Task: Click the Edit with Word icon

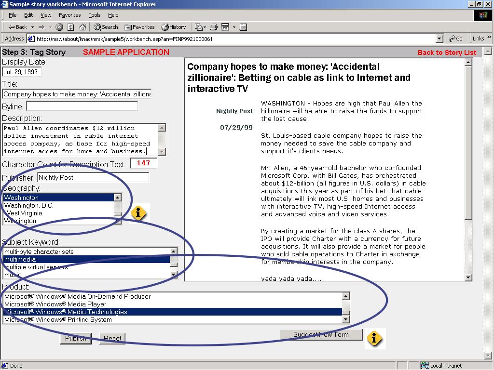Action: pos(225,27)
